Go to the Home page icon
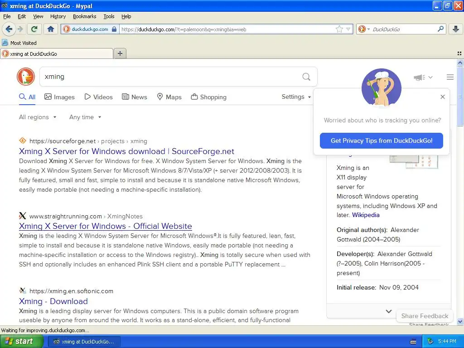The image size is (464, 348). [x=51, y=29]
